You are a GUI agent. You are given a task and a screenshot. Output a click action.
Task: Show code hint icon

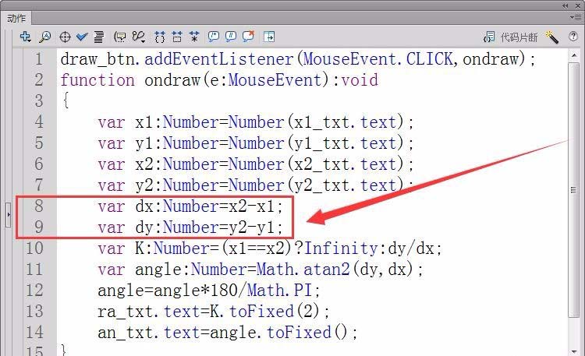tap(120, 37)
